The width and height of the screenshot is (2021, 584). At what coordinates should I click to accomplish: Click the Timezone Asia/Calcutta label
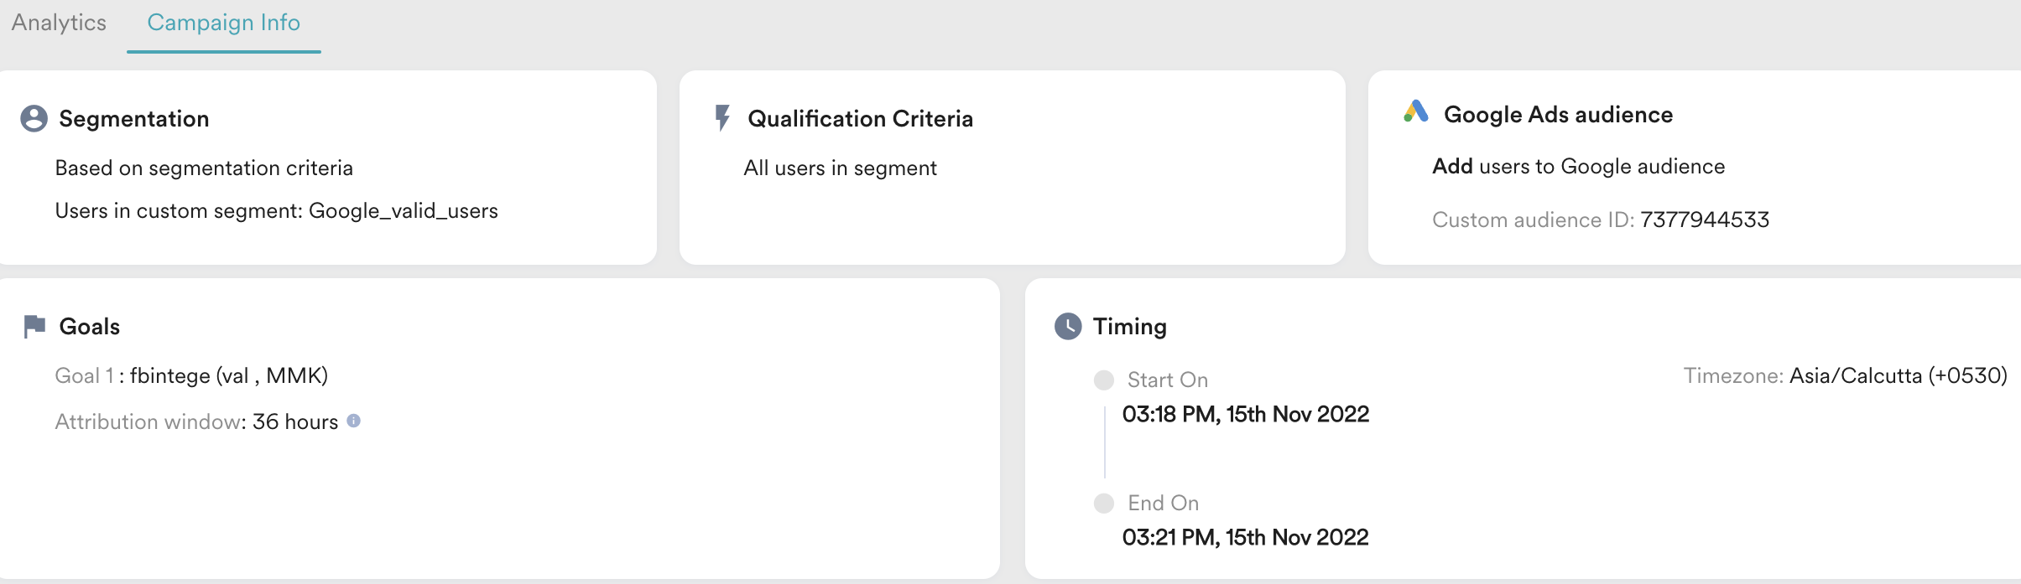pyautogui.click(x=1845, y=375)
